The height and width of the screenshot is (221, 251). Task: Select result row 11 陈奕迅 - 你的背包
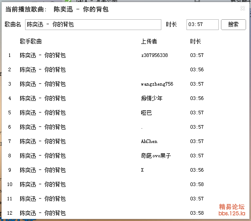tap(125, 199)
